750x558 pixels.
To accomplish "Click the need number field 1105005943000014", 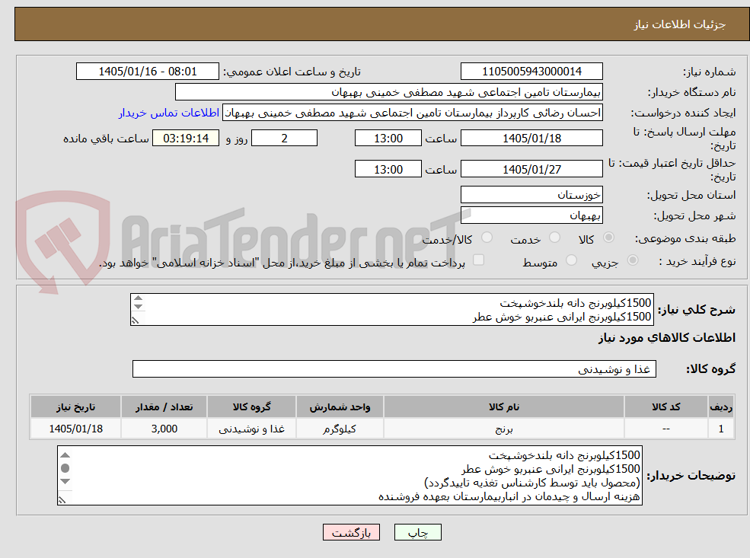I will point(531,72).
